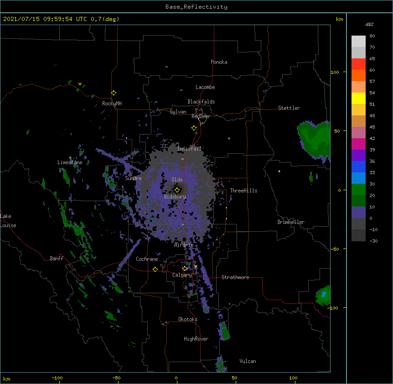Click the Lake Louise label

click(x=8, y=221)
